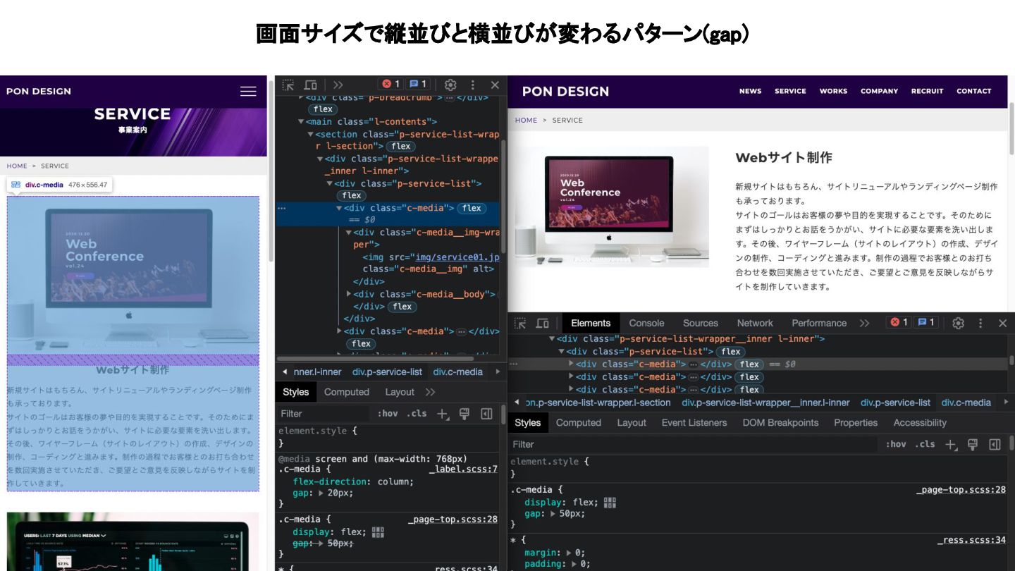Switch to the Network tab
This screenshot has width=1015, height=571.
[x=755, y=323]
